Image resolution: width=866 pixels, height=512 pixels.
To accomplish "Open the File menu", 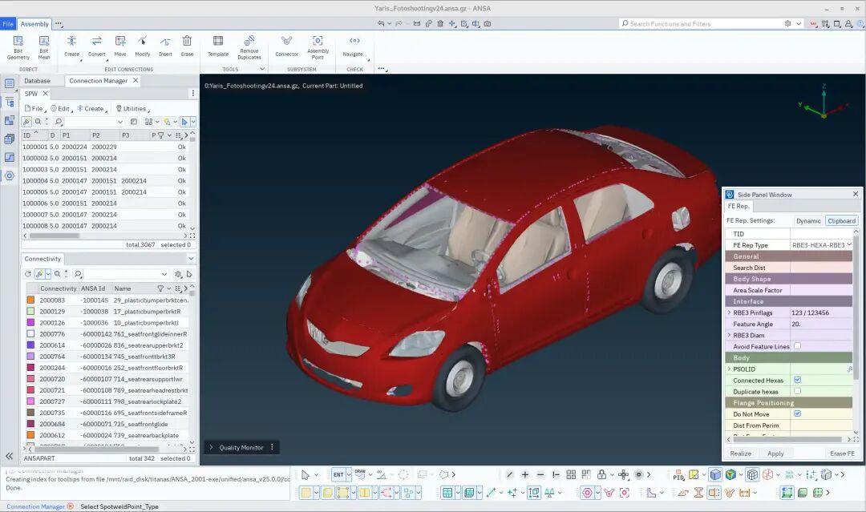I will point(8,24).
